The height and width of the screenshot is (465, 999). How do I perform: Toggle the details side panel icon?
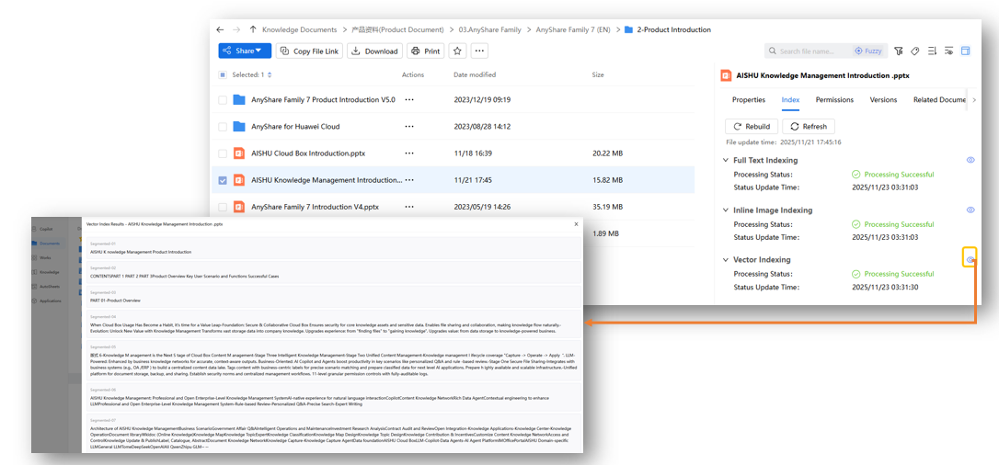pyautogui.click(x=966, y=51)
